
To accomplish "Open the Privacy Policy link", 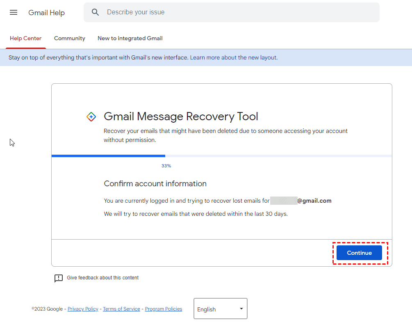I will [x=83, y=309].
